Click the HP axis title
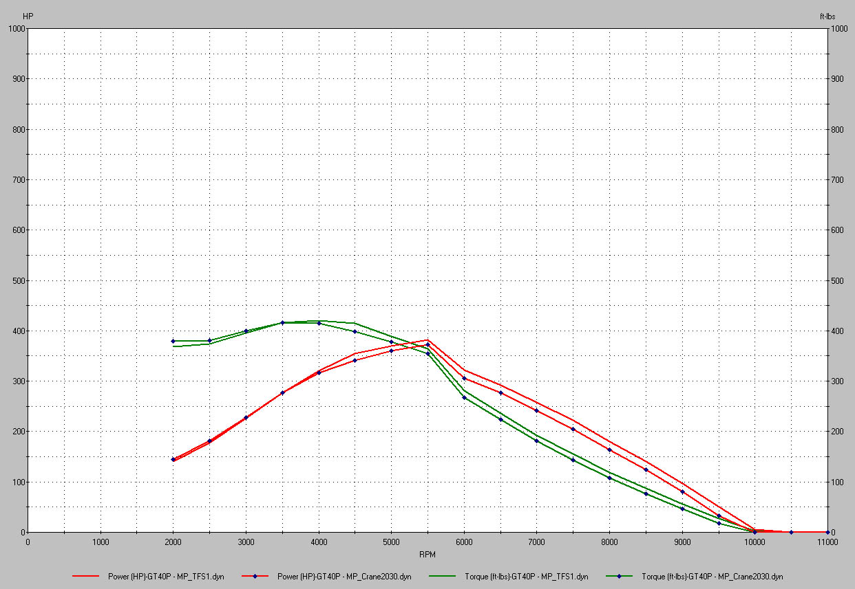 coord(28,14)
